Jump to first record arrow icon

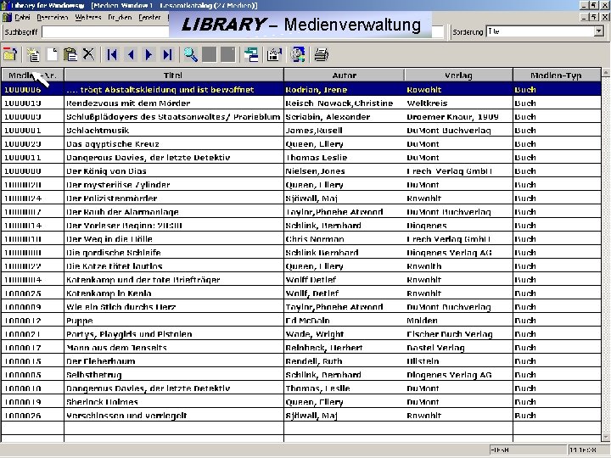112,54
